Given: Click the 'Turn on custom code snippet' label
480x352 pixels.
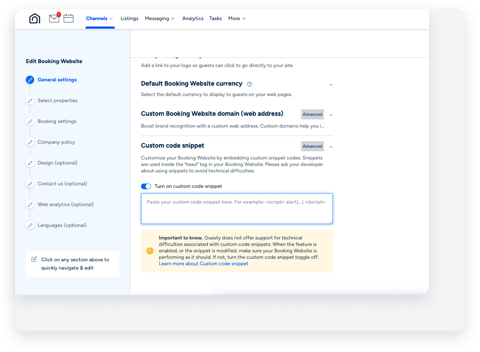Looking at the screenshot, I should click(x=188, y=186).
